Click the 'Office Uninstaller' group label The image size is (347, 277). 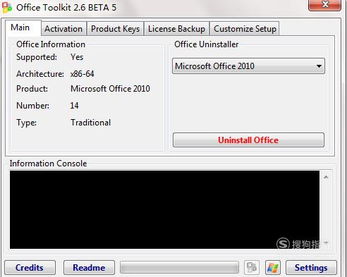[207, 44]
